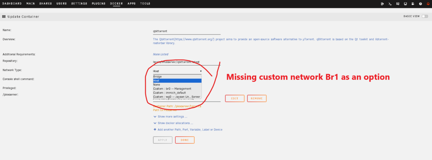This screenshot has width=432, height=160.
Task: Open the system log icon
Action: pyautogui.click(x=413, y=4)
